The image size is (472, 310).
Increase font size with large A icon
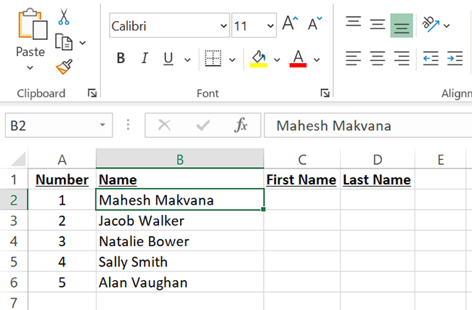[x=290, y=23]
